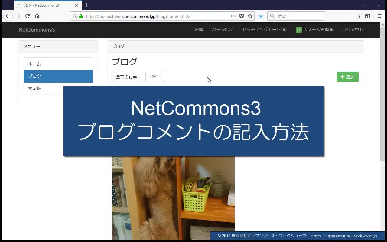
Task: Show site information icon in address bar
Action: 75,16
